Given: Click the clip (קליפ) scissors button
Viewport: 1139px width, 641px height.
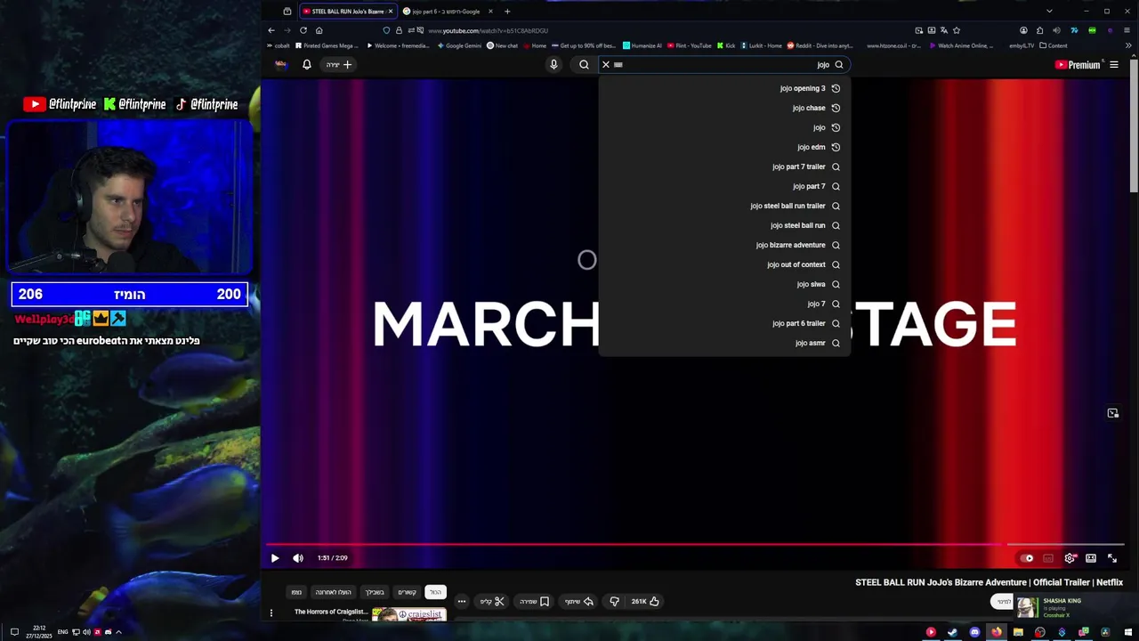Looking at the screenshot, I should click(492, 602).
